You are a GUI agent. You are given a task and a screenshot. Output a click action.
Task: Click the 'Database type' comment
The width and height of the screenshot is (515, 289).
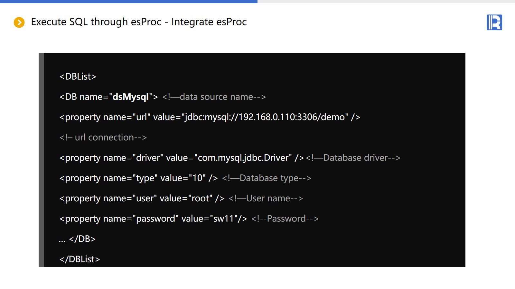(267, 178)
